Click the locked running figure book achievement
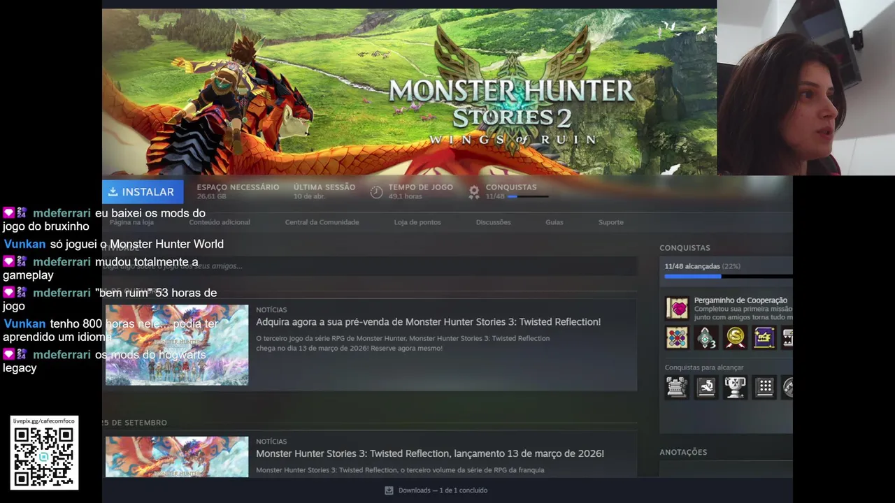Screen dimensions: 895x503 click(706, 387)
